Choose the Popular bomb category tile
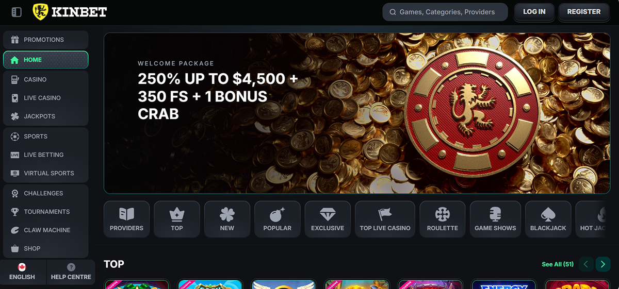Viewport: 619px width, 289px height. (x=278, y=219)
